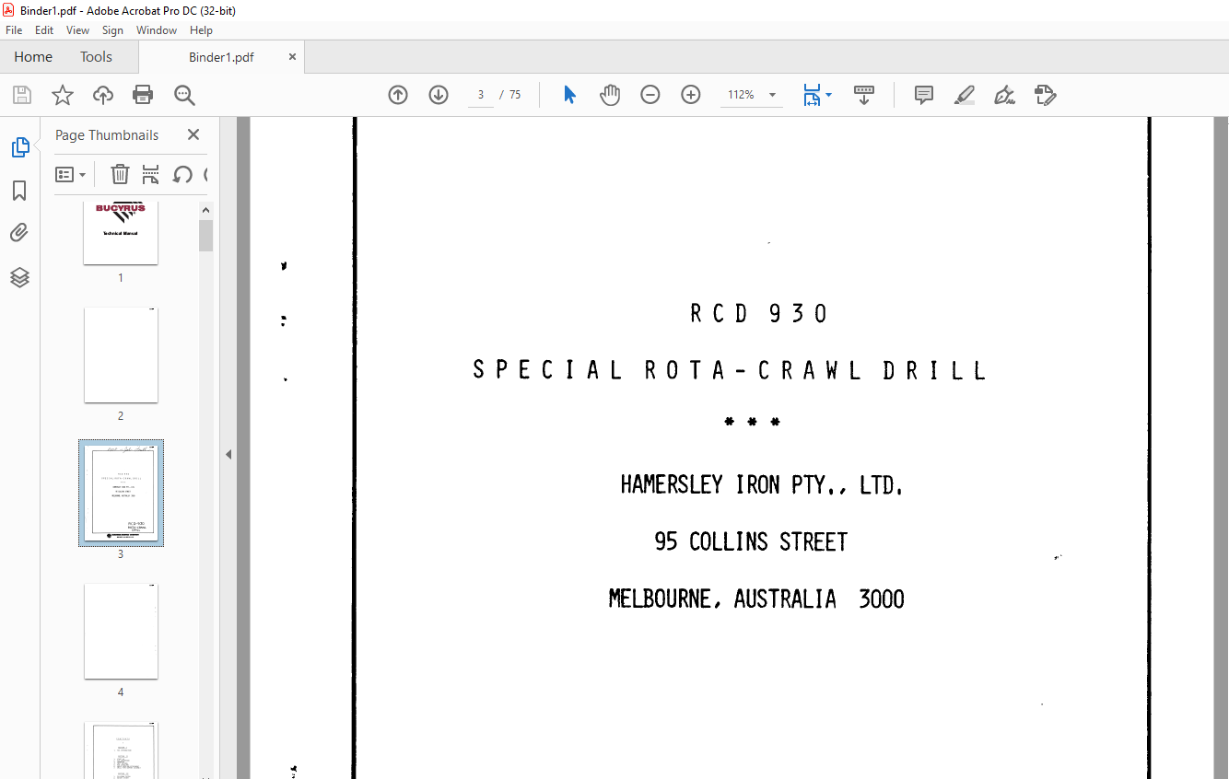Open the File menu
The image size is (1229, 779).
[x=14, y=30]
